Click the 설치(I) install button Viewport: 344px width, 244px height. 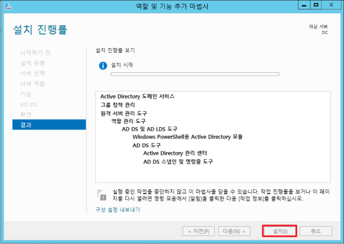click(x=280, y=231)
